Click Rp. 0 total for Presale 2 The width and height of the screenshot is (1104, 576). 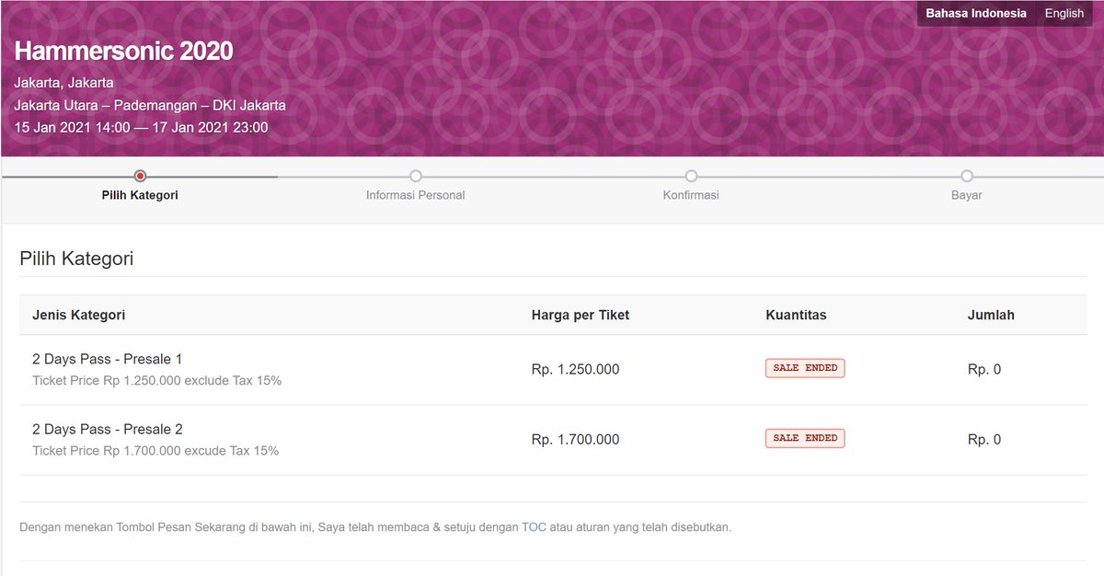(x=984, y=439)
